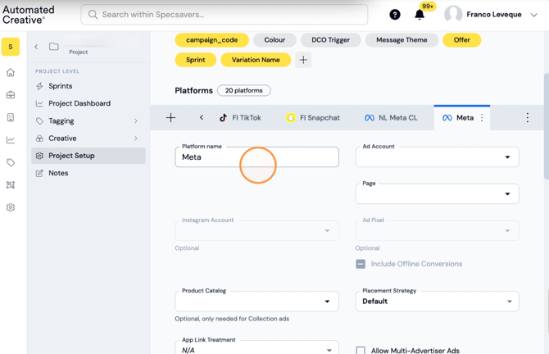Image resolution: width=549 pixels, height=354 pixels.
Task: Switch to the NL Meta CL tab
Action: 391,118
